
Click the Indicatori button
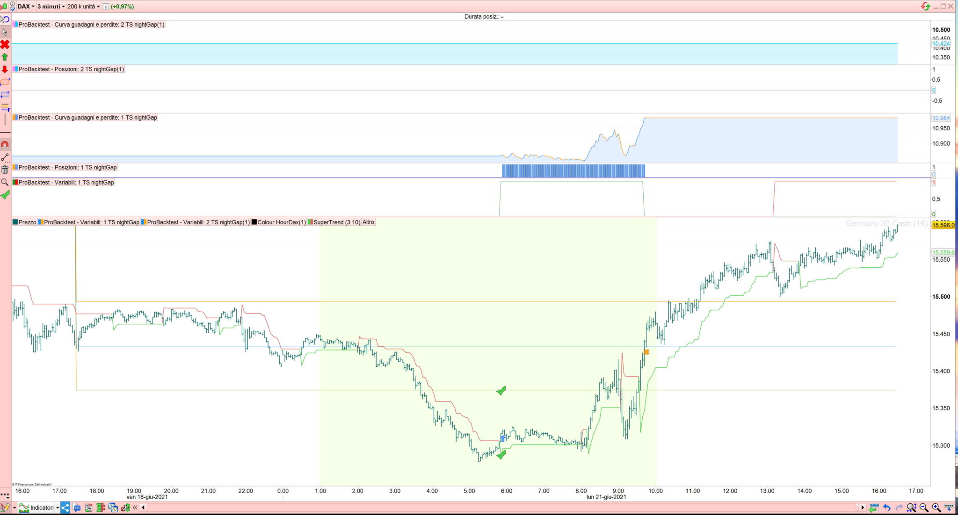[x=42, y=508]
